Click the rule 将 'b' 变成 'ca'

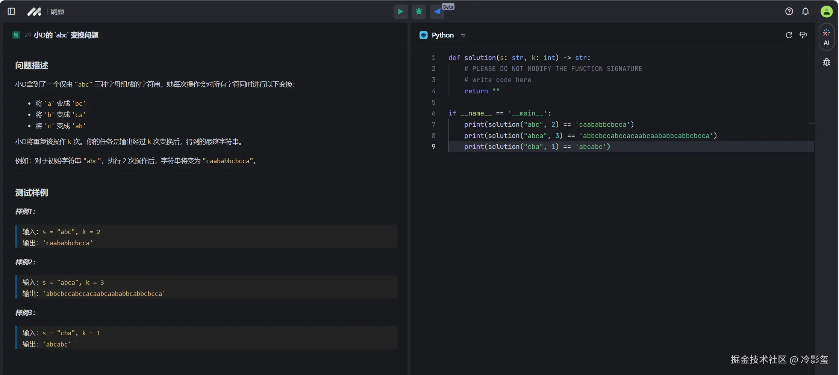click(x=61, y=115)
